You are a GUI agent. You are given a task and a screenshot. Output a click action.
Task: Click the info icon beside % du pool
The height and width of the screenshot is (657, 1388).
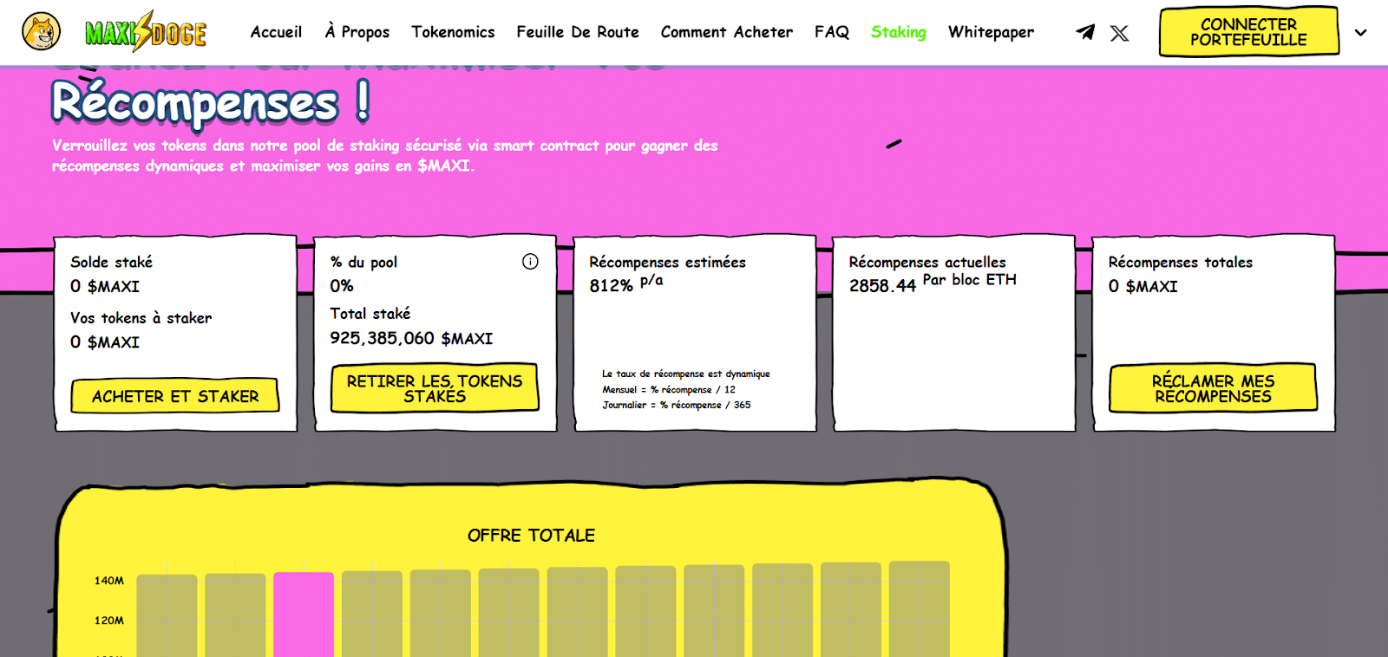point(530,262)
